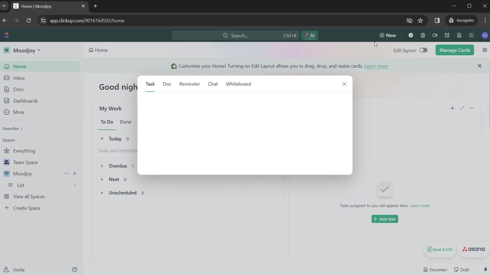Click the New plus button
Viewport: 490px width, 275px height.
pyautogui.click(x=388, y=35)
